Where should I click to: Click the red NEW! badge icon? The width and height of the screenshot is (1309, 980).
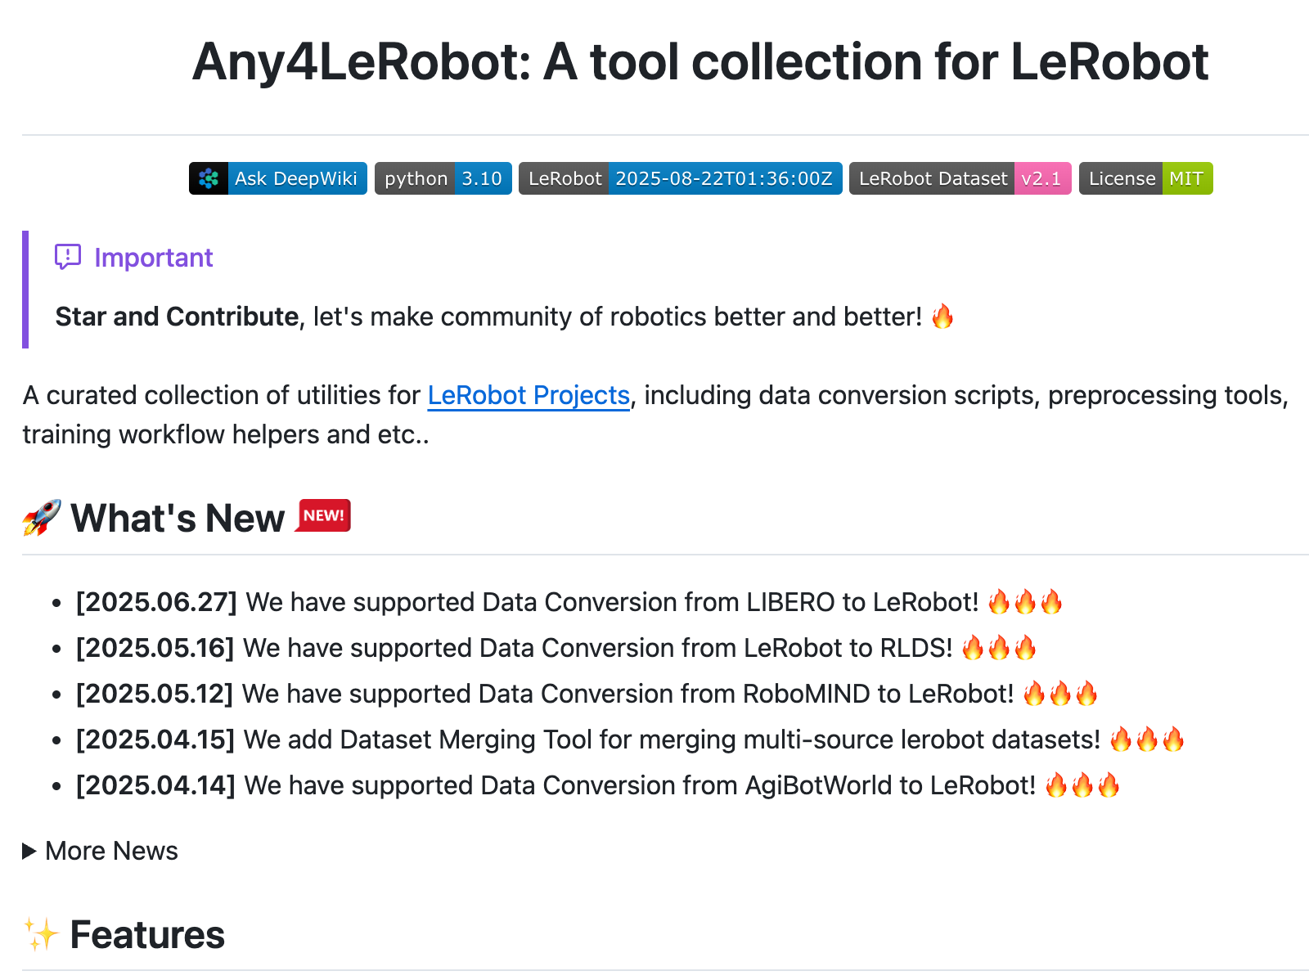pos(323,515)
